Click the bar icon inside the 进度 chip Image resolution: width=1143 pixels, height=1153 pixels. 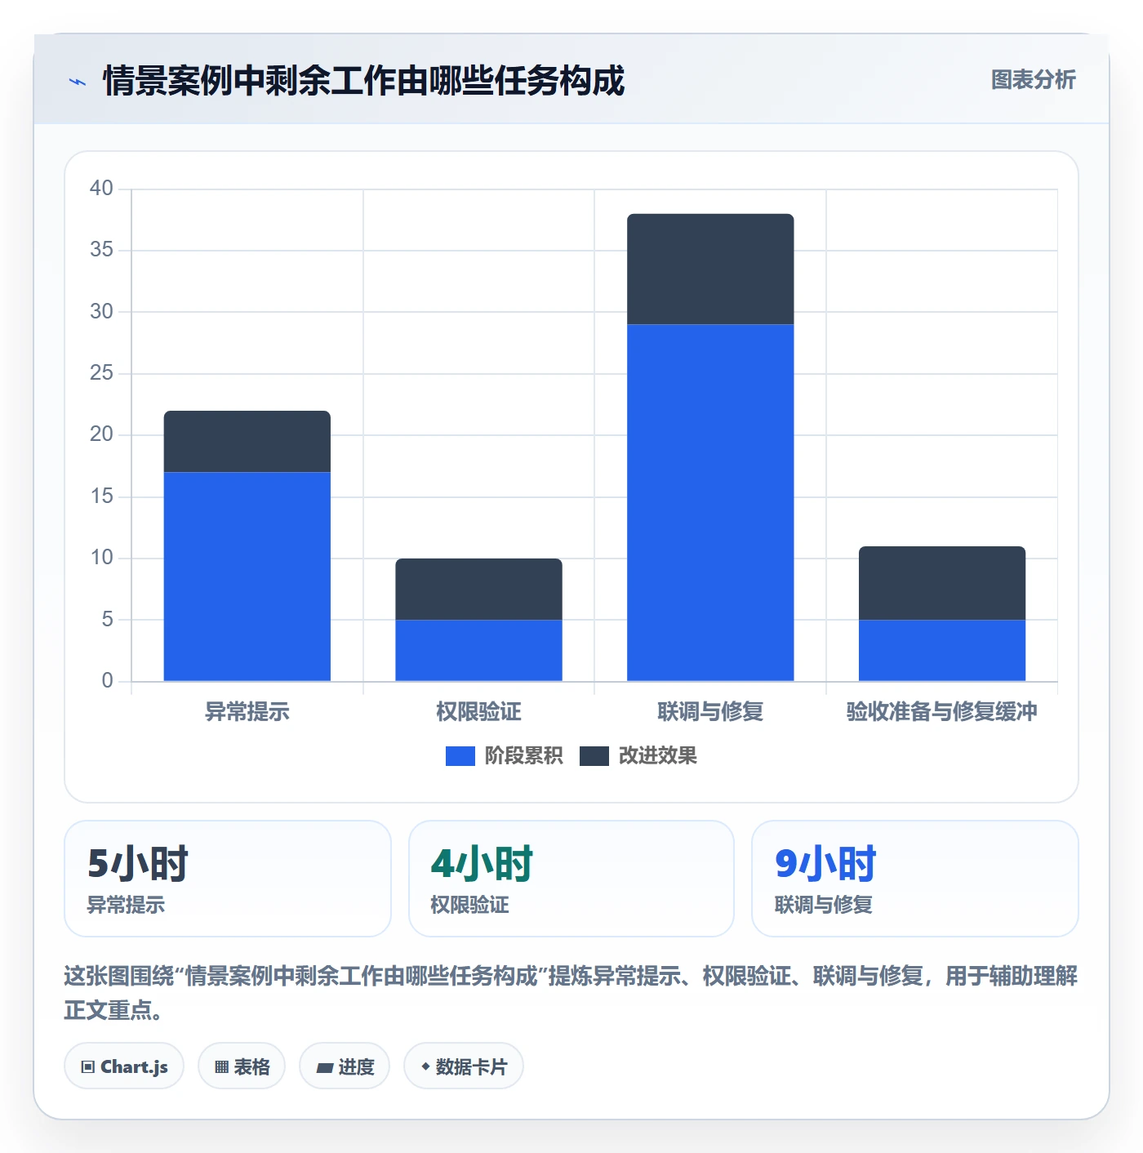coord(324,1067)
